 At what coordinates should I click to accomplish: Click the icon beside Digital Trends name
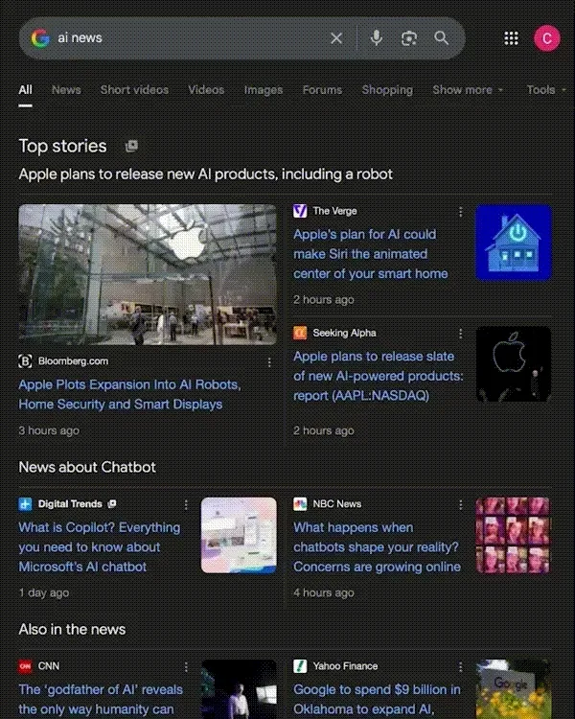click(111, 504)
